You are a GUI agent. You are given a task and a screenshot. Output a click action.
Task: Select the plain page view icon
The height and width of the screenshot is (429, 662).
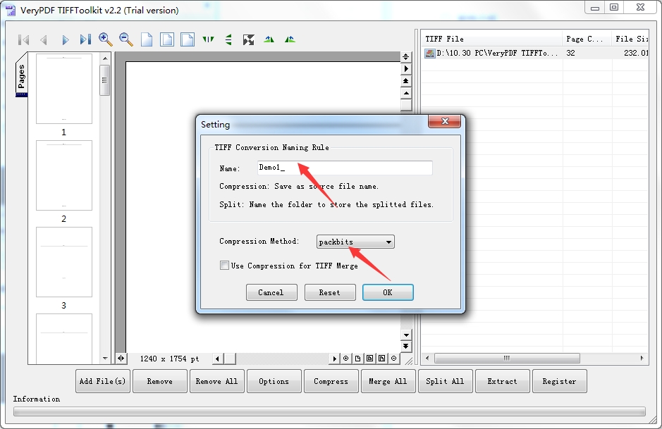[147, 39]
